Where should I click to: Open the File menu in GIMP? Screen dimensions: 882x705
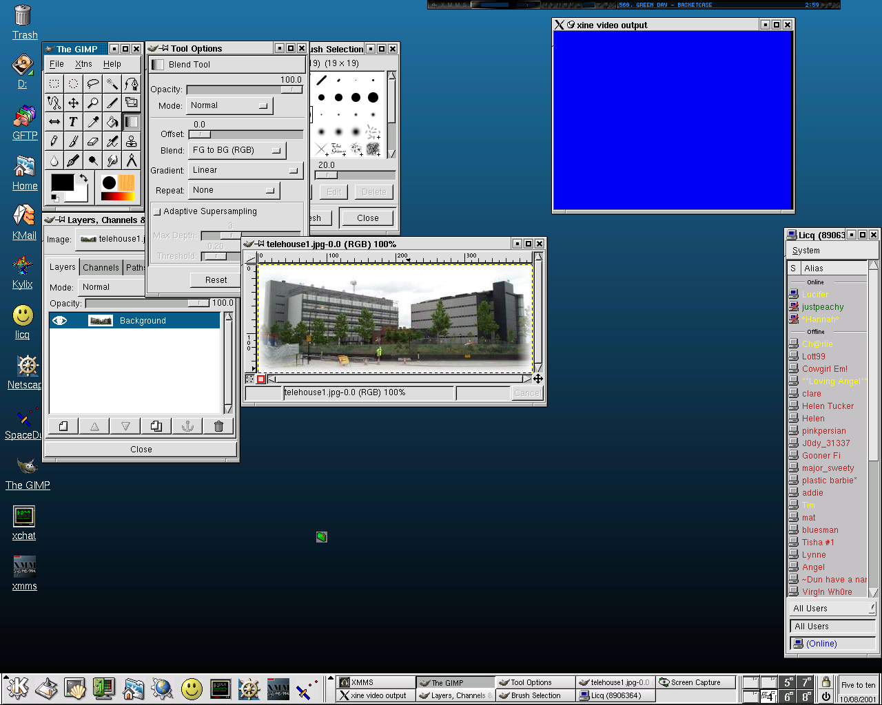click(57, 64)
